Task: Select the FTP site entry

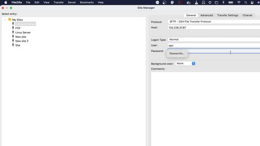Action: coord(18,28)
